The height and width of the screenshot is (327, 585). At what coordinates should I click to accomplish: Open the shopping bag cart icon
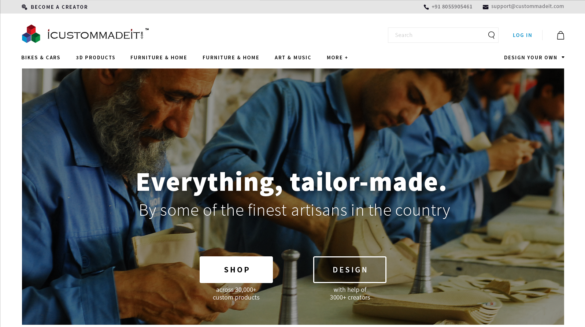[x=560, y=35]
